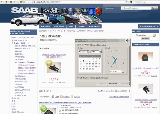Click the dialog help question mark icon

(x=126, y=40)
